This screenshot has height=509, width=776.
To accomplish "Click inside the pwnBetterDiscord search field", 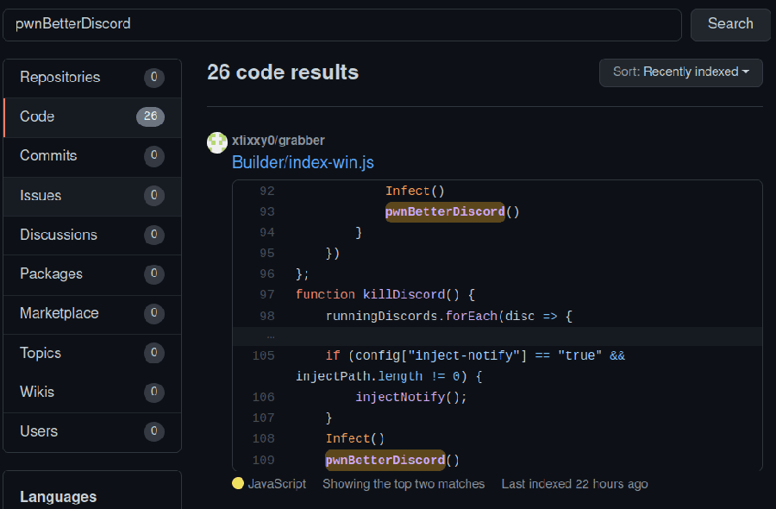I will 341,25.
